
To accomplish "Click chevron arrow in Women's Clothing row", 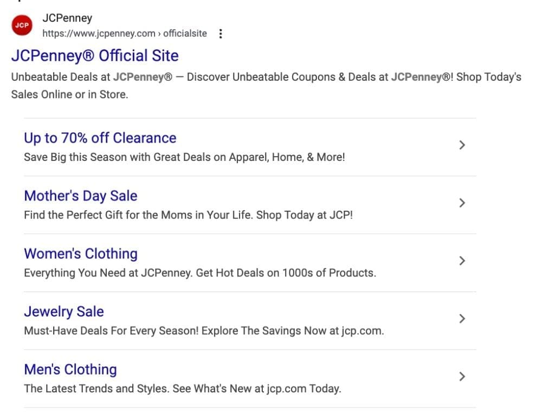I will coord(462,261).
